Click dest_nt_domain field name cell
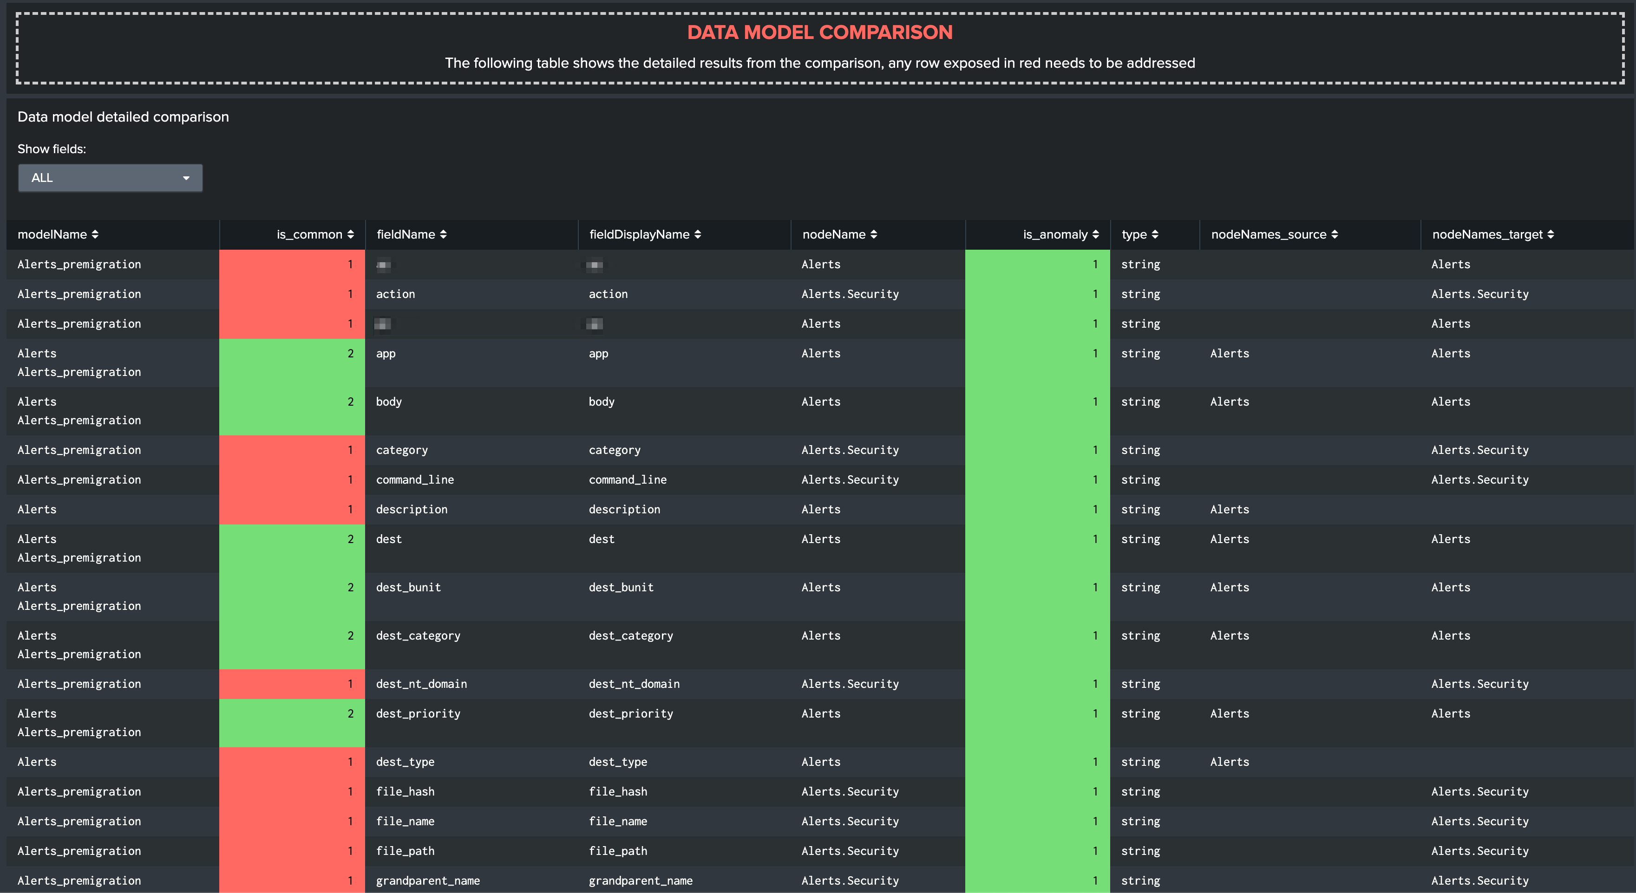 [421, 684]
